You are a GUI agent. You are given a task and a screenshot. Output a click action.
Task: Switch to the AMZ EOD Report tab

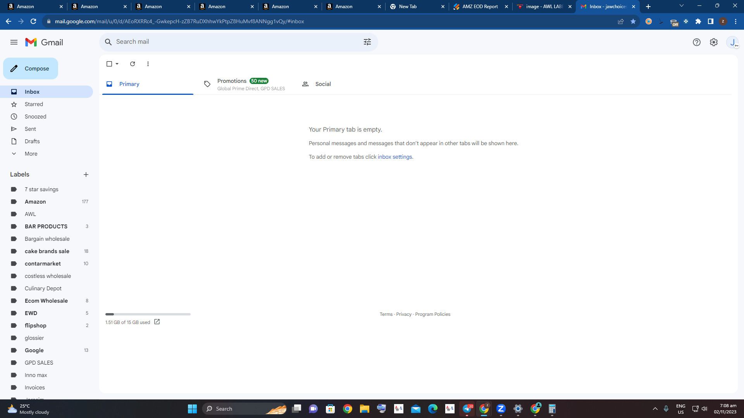point(480,7)
